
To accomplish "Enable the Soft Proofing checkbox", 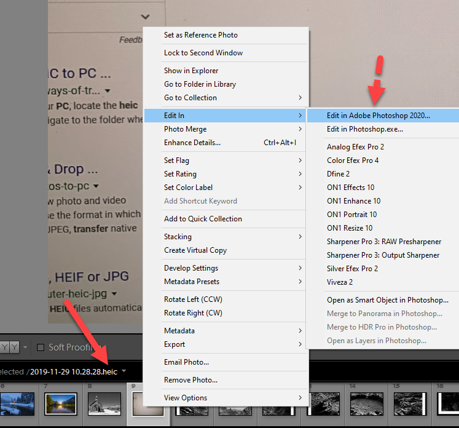I will pyautogui.click(x=41, y=347).
